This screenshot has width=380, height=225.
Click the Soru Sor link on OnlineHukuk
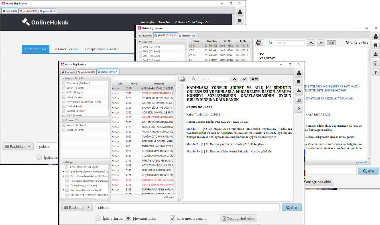tap(164, 22)
